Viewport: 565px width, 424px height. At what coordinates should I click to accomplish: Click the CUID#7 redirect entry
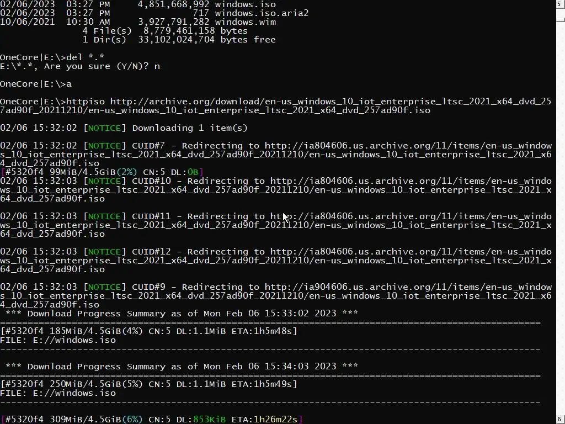276,155
